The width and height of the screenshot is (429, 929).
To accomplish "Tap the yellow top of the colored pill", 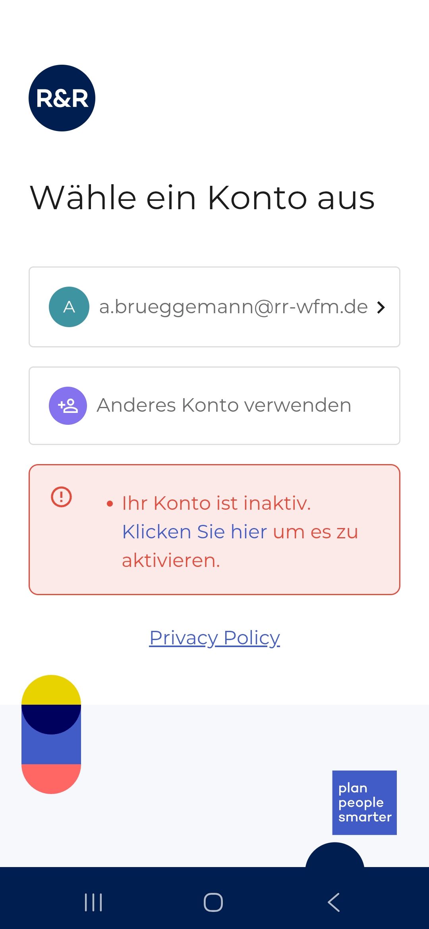I will coord(51,690).
